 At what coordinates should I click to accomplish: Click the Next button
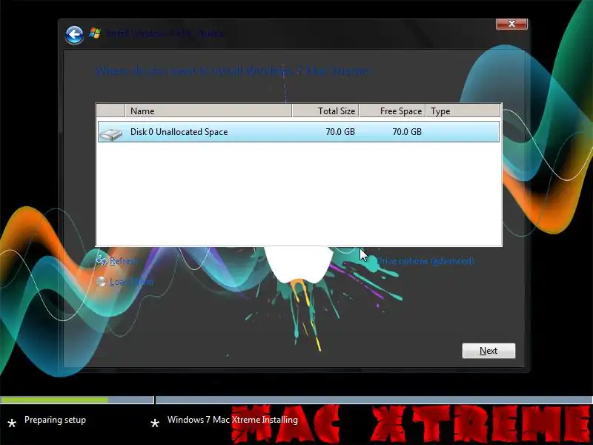point(488,351)
